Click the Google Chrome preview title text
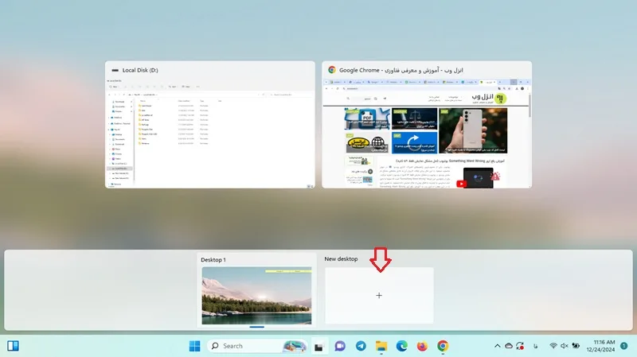Viewport: 637px width, 357px height. [x=401, y=70]
